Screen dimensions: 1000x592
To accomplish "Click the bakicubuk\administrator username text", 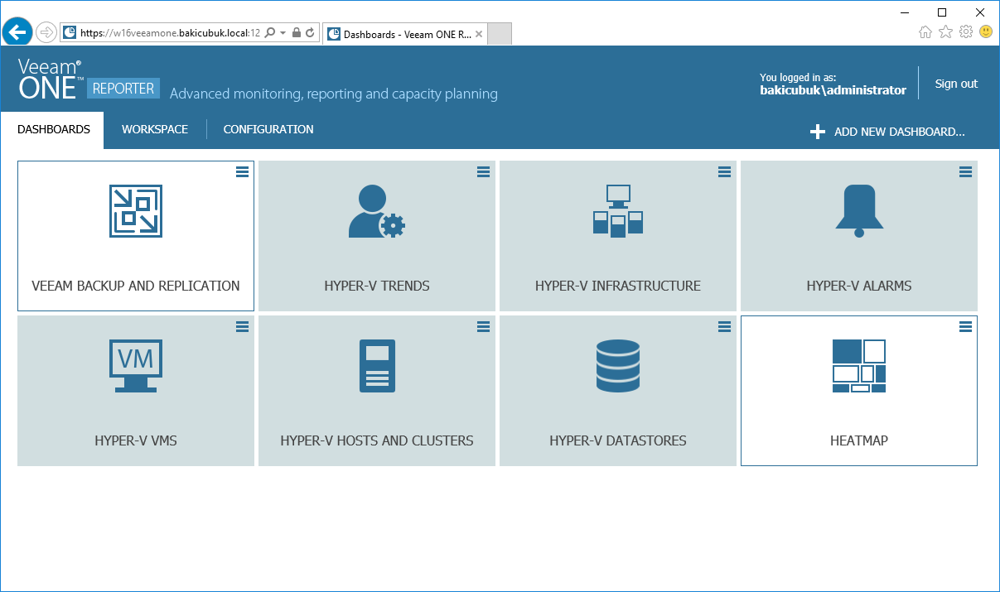I will coord(833,90).
